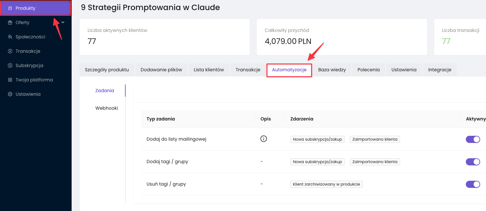Screen dimensions: 486x211
Task: Click the Ustawienia gear icon in sidebar
Action: pos(10,94)
